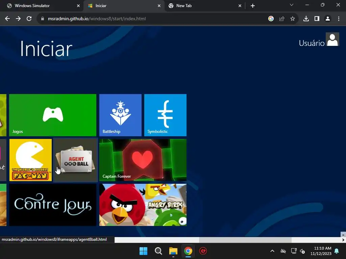Open the Jogos Xbox games tile
Screen dimensions: 346x259
pos(53,115)
